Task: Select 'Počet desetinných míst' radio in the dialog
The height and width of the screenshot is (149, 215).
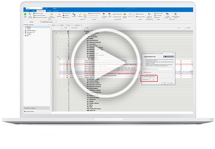Action: pos(150,74)
